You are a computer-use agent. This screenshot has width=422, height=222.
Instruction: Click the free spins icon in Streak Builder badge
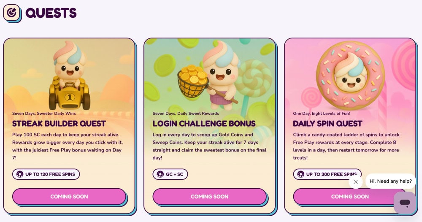pyautogui.click(x=19, y=174)
